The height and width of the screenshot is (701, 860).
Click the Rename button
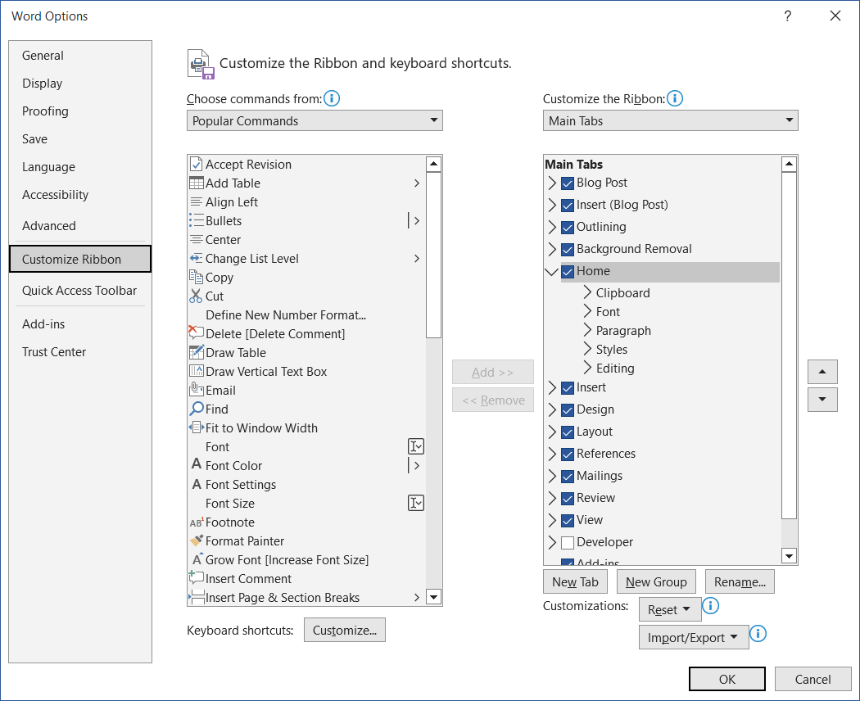tap(740, 581)
